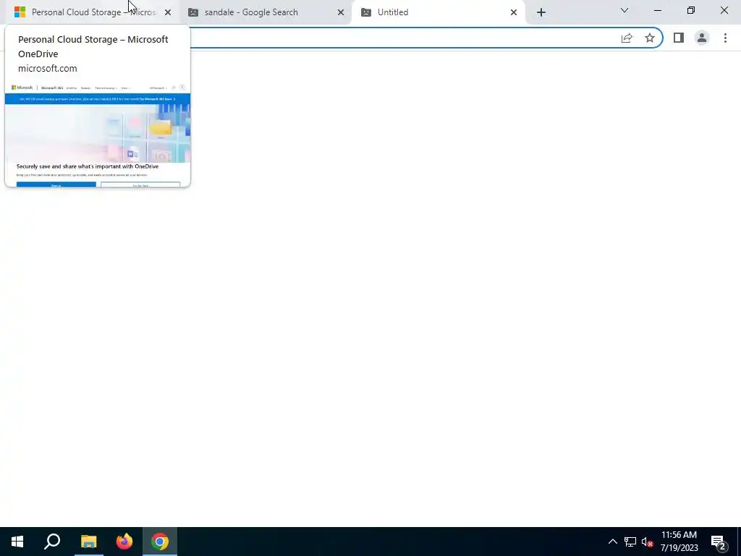The image size is (741, 556).
Task: Select the Untitled tab
Action: (x=439, y=12)
